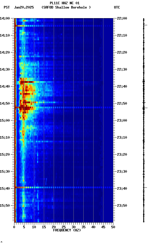Click the 5 Hz frequency axis label
Image resolution: width=156 pixels, height=245 pixels.
[x=24, y=227]
